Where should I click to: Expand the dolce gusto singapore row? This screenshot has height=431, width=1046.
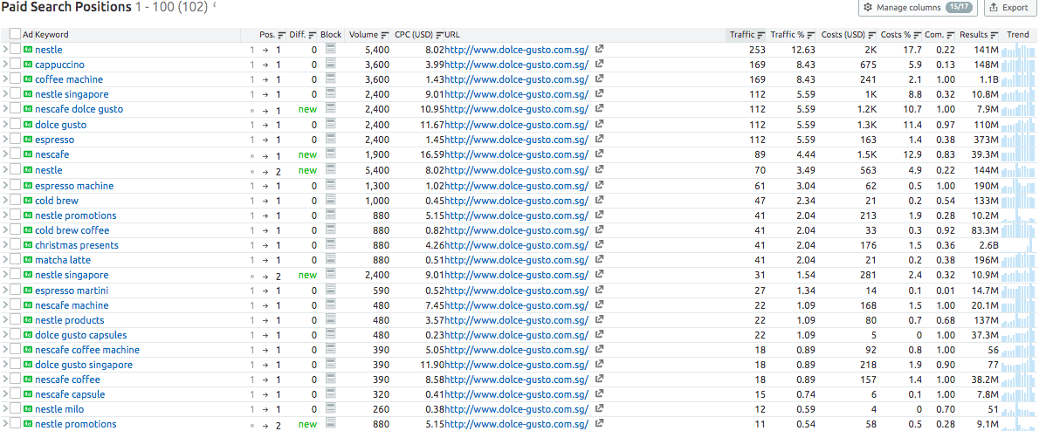[x=4, y=365]
